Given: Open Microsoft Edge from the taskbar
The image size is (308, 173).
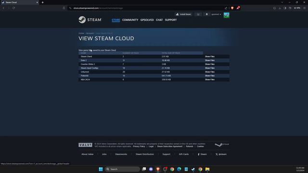Looking at the screenshot, I should point(179,169).
